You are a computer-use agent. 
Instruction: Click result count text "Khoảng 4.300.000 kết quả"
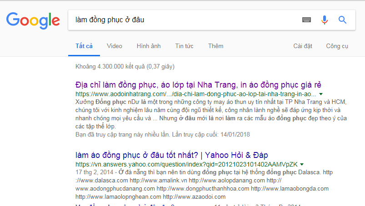pos(110,66)
